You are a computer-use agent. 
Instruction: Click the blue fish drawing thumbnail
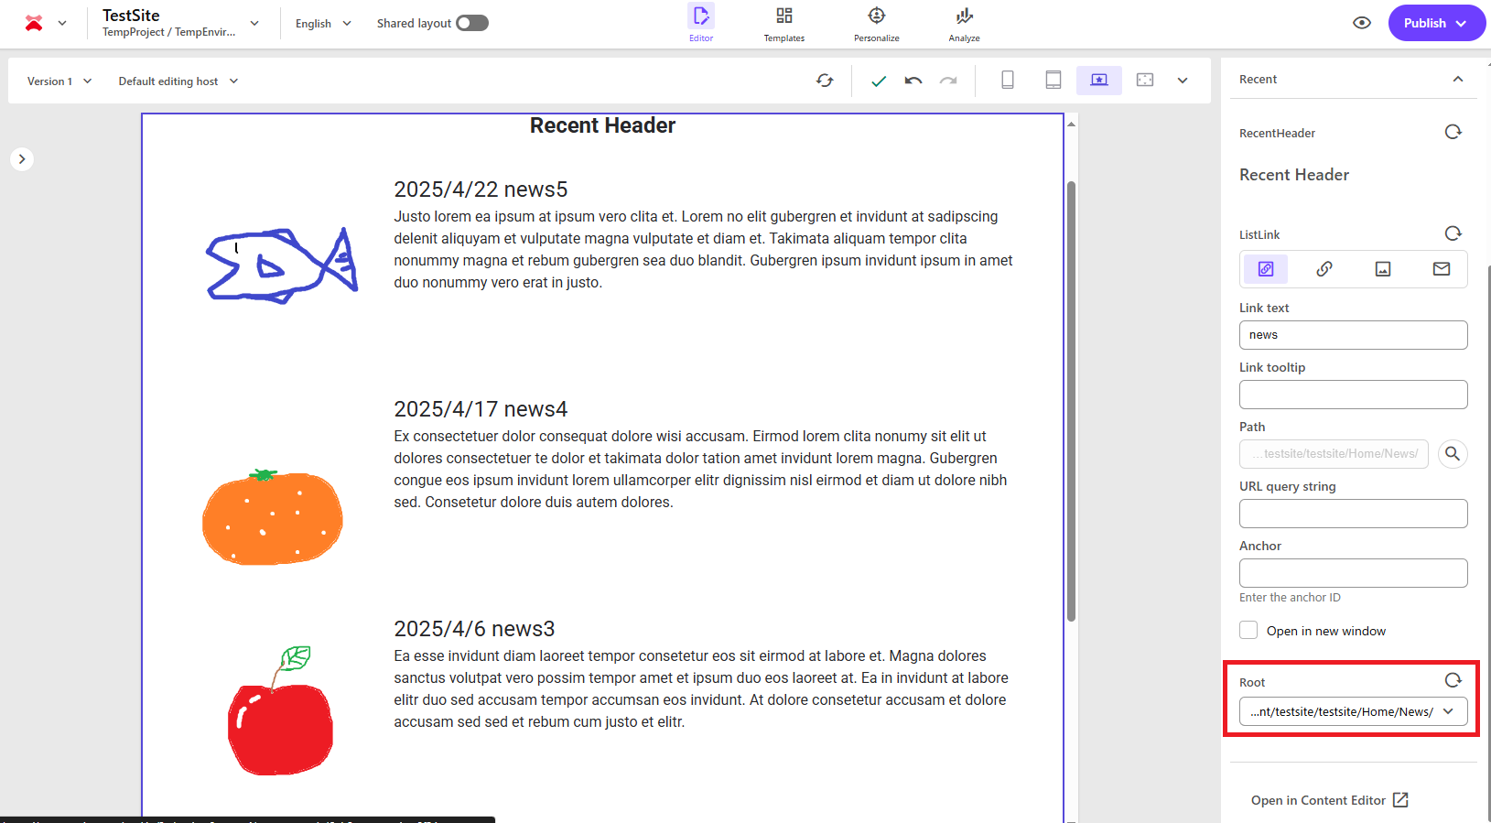[282, 265]
